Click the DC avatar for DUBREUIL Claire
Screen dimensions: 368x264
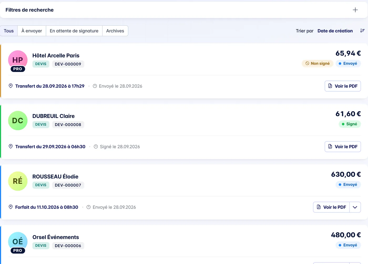click(18, 121)
